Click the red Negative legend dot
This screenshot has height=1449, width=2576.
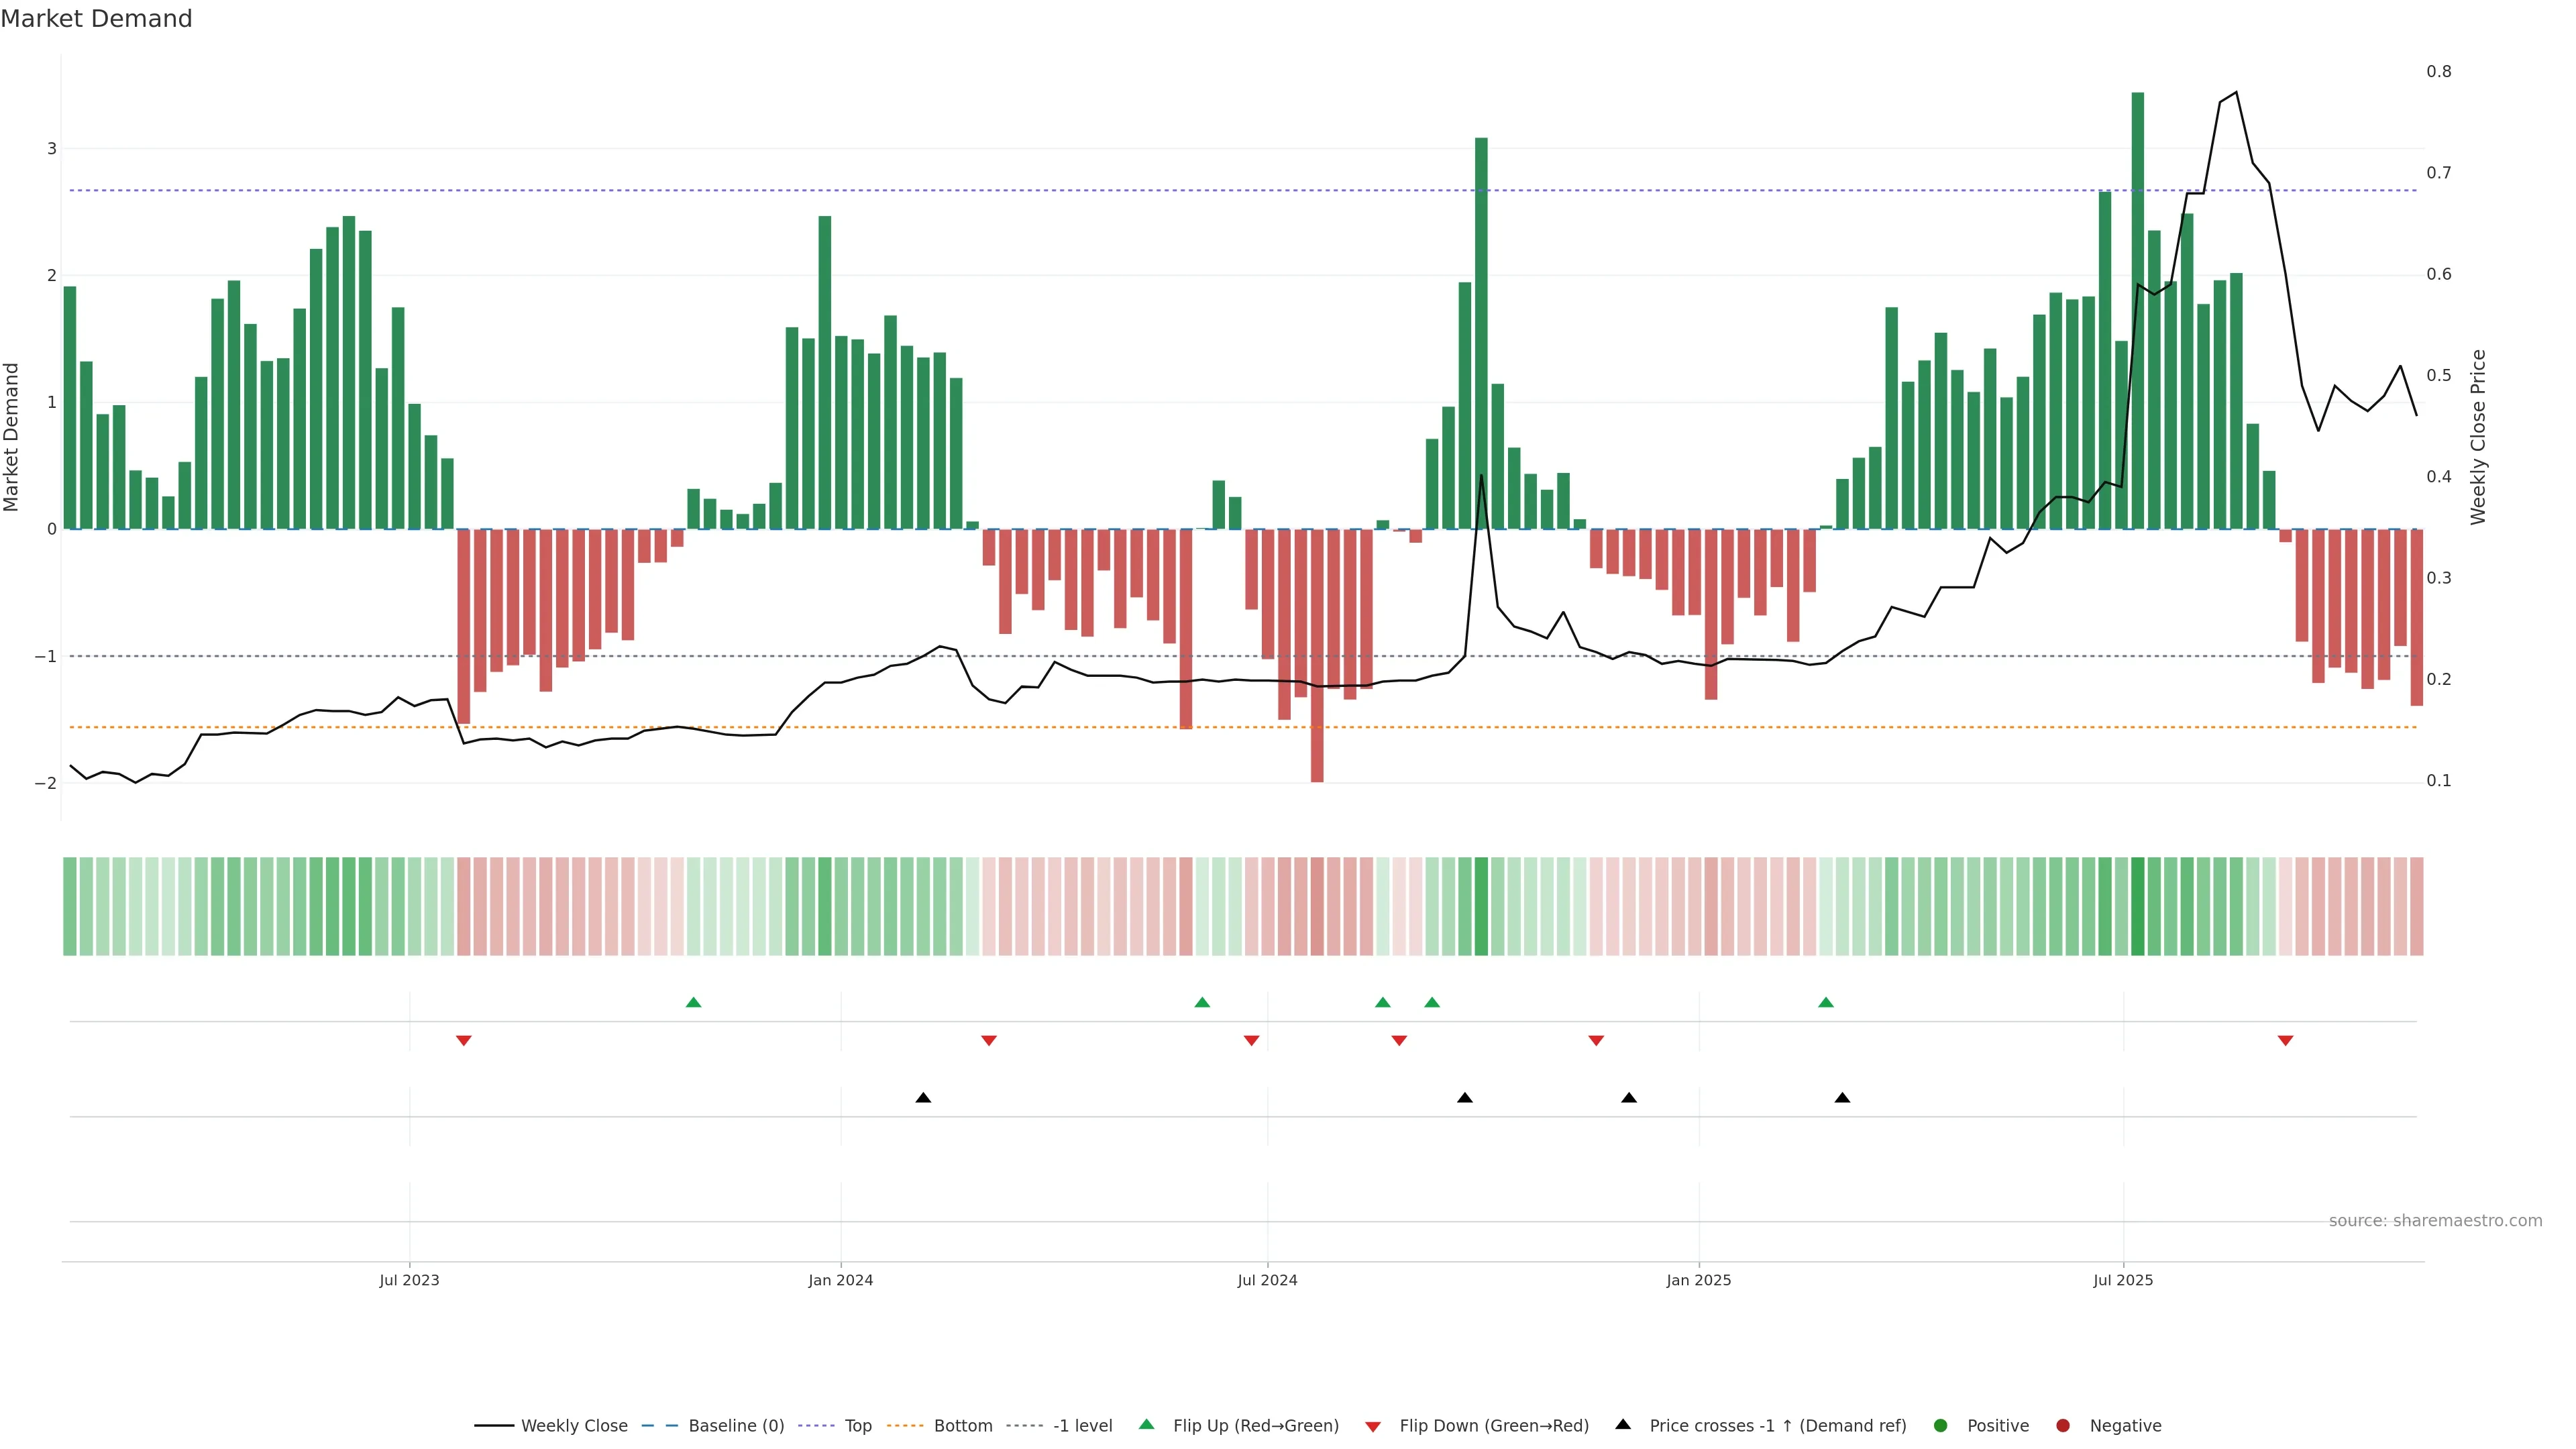point(2063,1425)
